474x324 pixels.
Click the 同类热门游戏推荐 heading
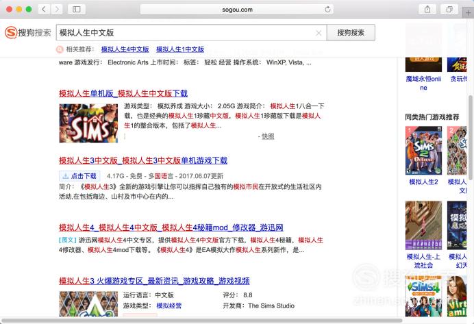click(x=432, y=117)
